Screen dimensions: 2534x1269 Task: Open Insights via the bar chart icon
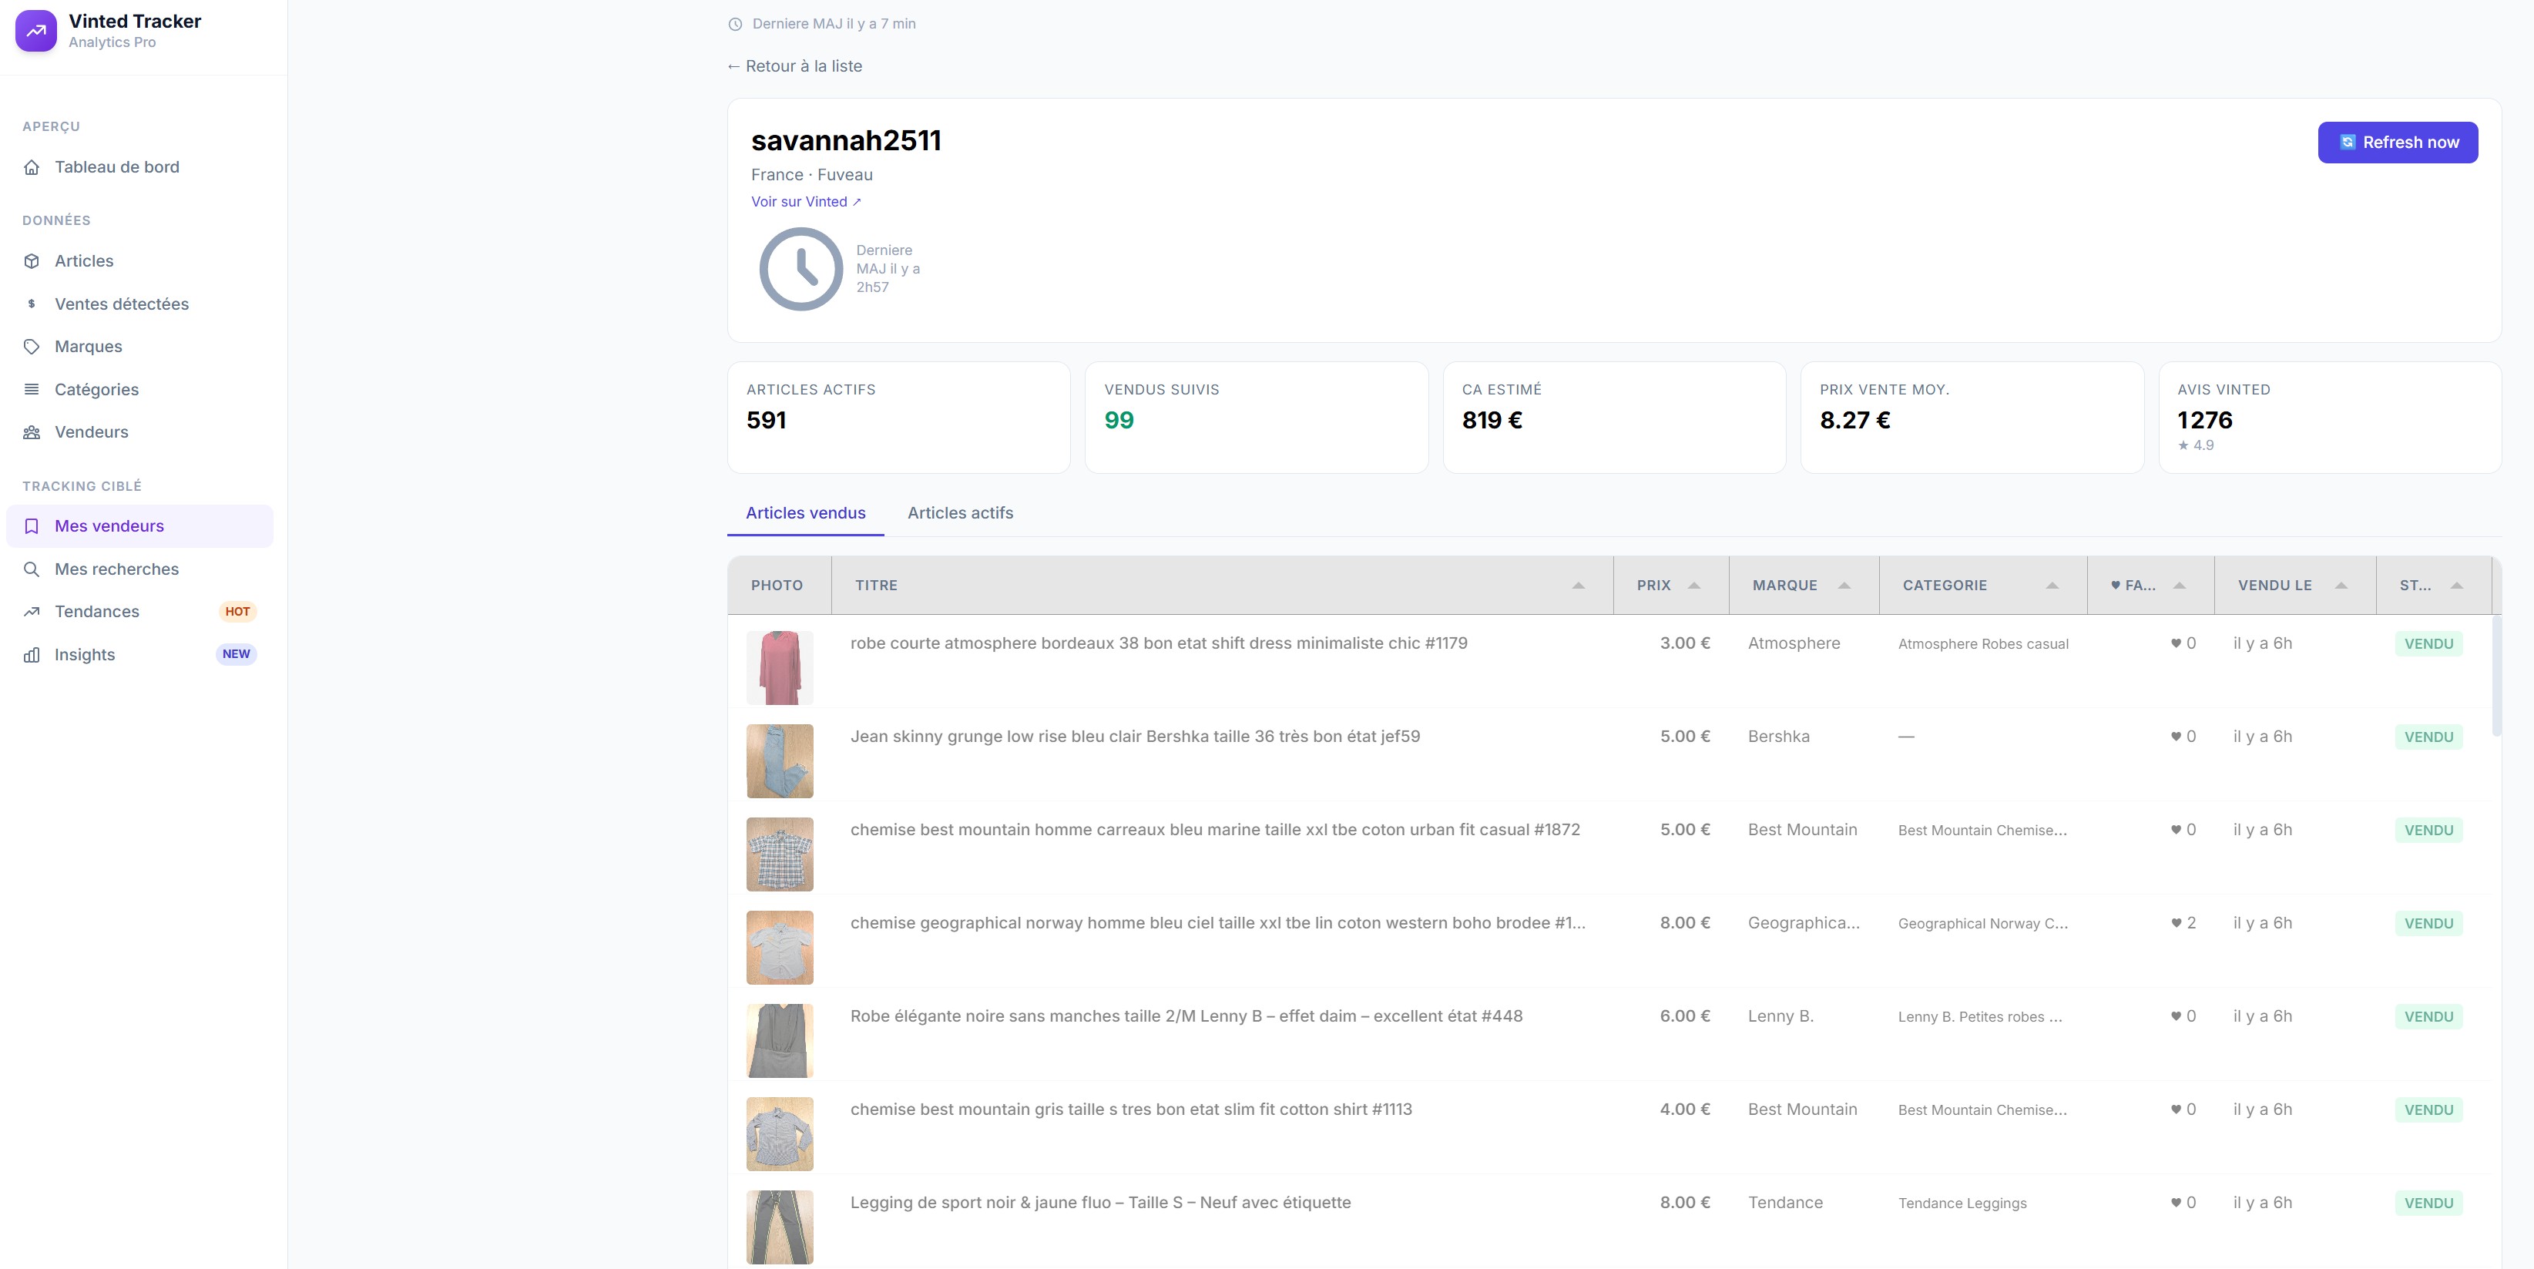32,655
